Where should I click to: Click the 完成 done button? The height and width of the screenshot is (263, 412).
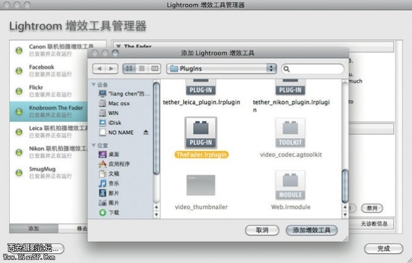[383, 249]
